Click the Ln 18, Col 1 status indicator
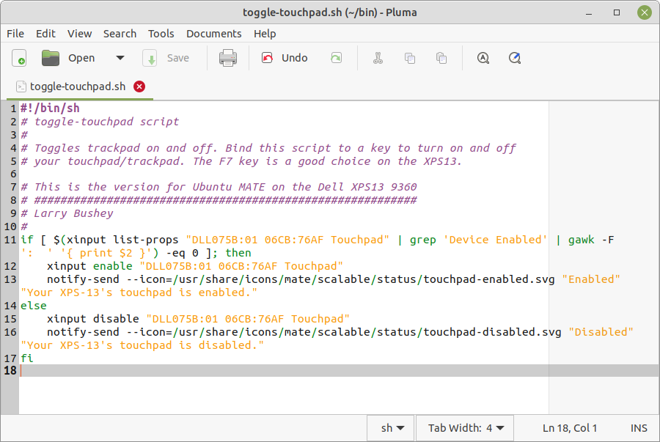The image size is (660, 442). tap(571, 427)
